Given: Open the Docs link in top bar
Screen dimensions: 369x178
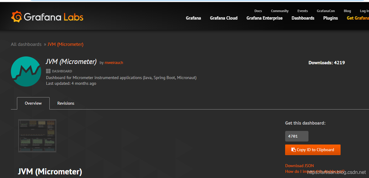Looking at the screenshot, I should coord(258,11).
